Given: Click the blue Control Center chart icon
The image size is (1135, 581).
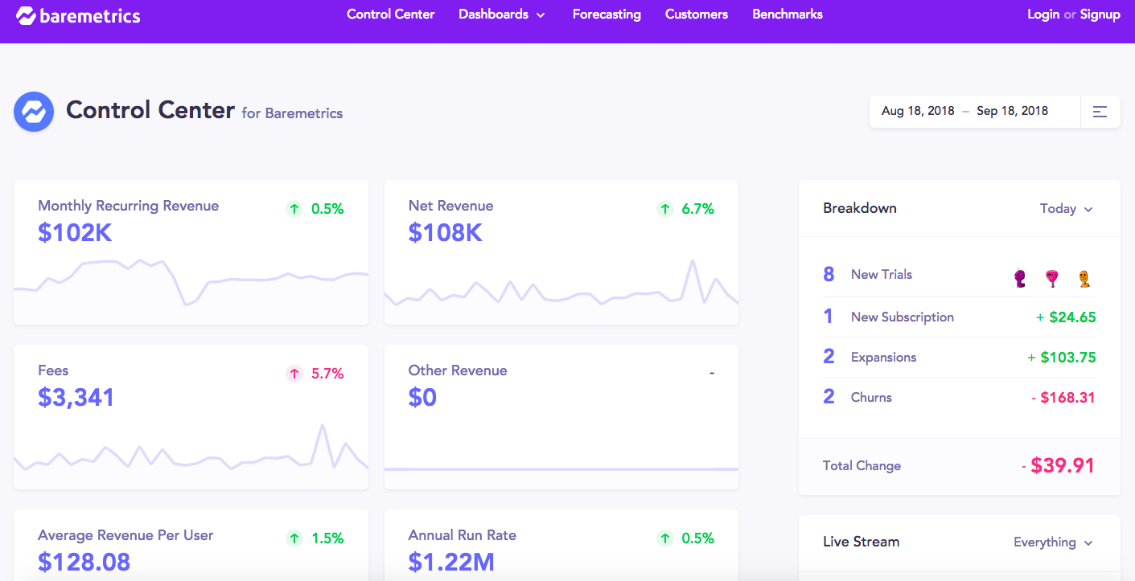Looking at the screenshot, I should [x=34, y=112].
